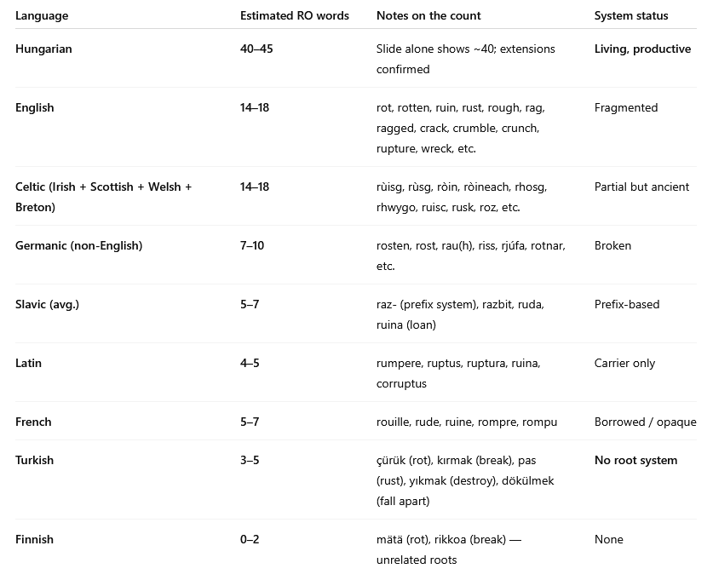The width and height of the screenshot is (713, 580).
Task: Click the rumpere, ruptus notes cell
Action: 458,373
